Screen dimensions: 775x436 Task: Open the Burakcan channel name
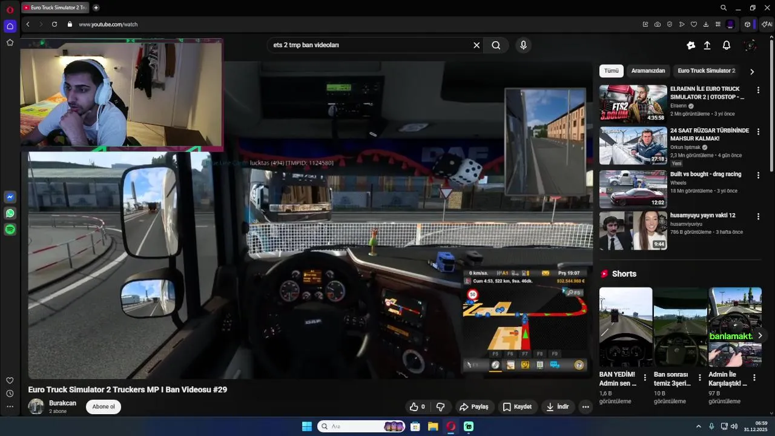click(63, 403)
